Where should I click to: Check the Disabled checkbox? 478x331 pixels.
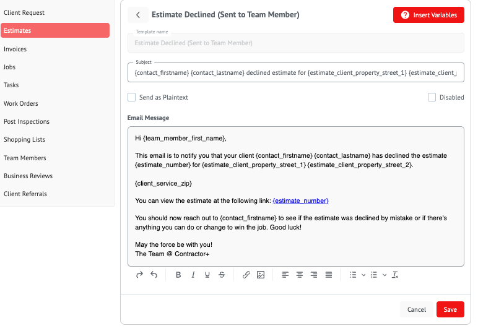[x=432, y=97]
